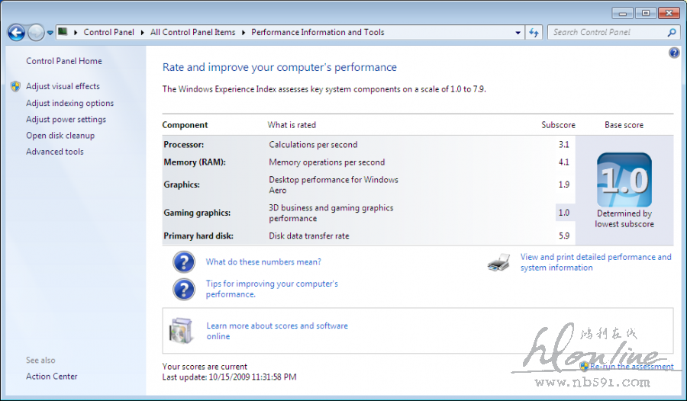Screen dimensions: 687x401
Task: Select All Control Panel Items breadcrumb
Action: [x=192, y=33]
